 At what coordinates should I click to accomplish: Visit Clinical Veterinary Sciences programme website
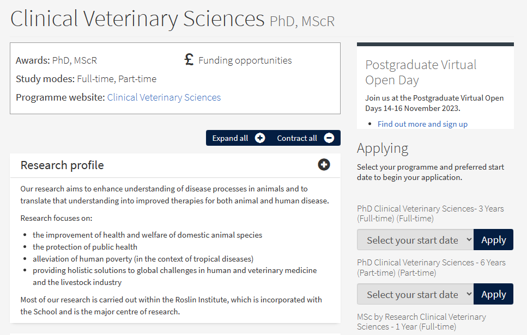click(x=163, y=97)
